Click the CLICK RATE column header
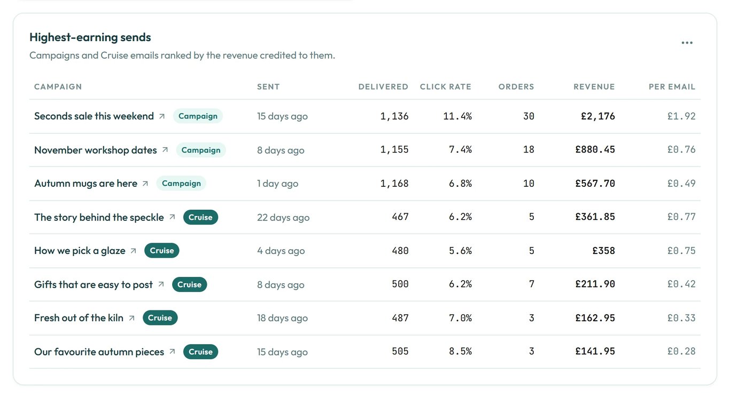 tap(446, 86)
